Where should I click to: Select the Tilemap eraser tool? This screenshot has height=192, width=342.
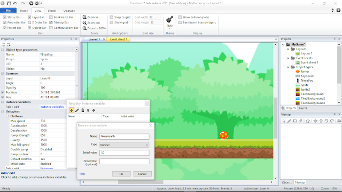point(300,121)
